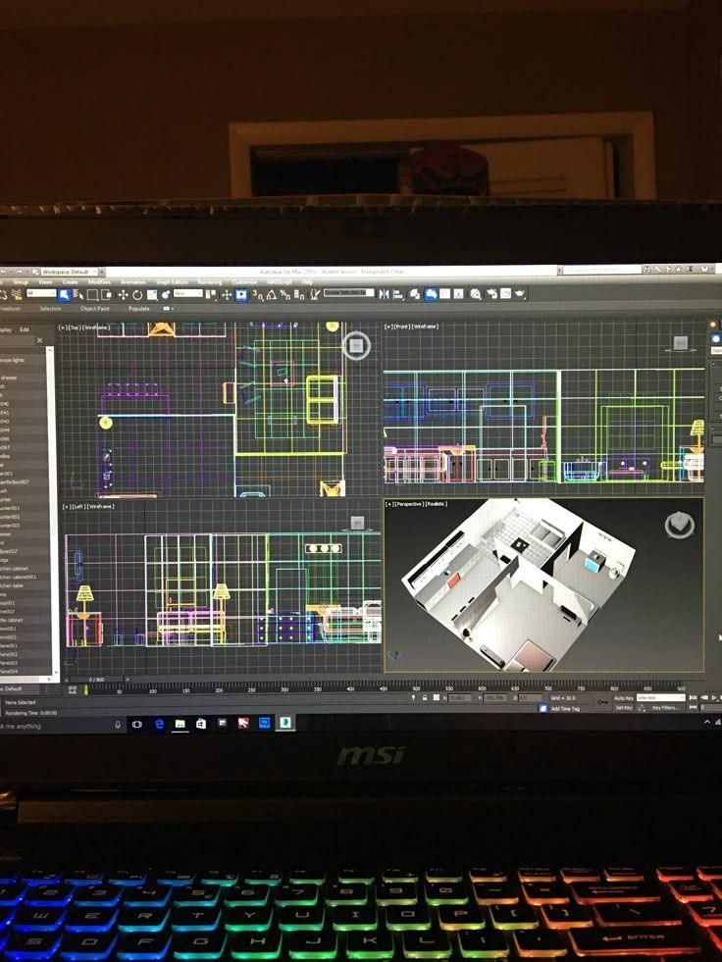The image size is (722, 962).
Task: Open Key Filters dialog
Action: tap(664, 707)
